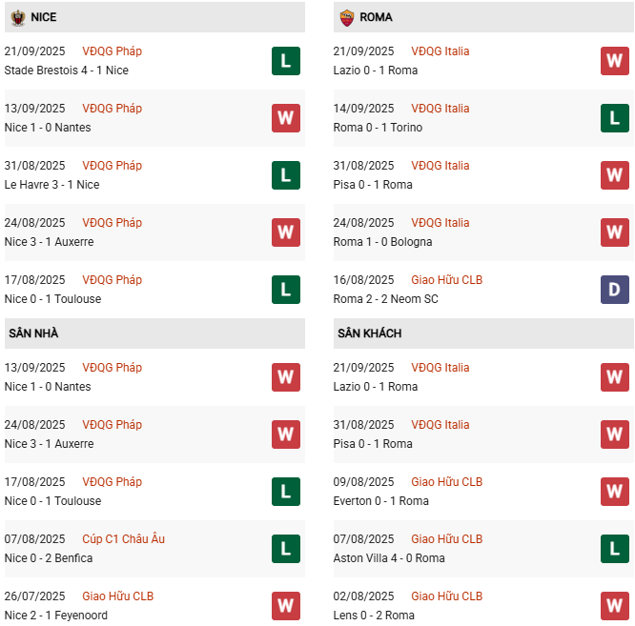Image resolution: width=635 pixels, height=626 pixels.
Task: Open VĐQG Pháp link for Le Havre match
Action: point(112,166)
